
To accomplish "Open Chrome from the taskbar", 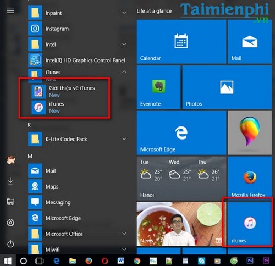I will point(137,261).
